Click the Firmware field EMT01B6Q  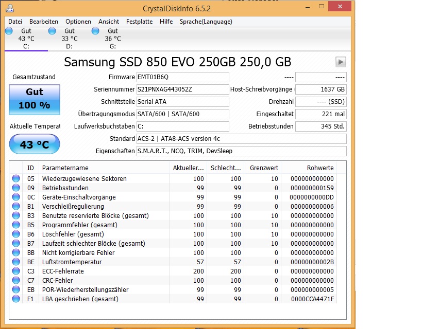pos(183,77)
